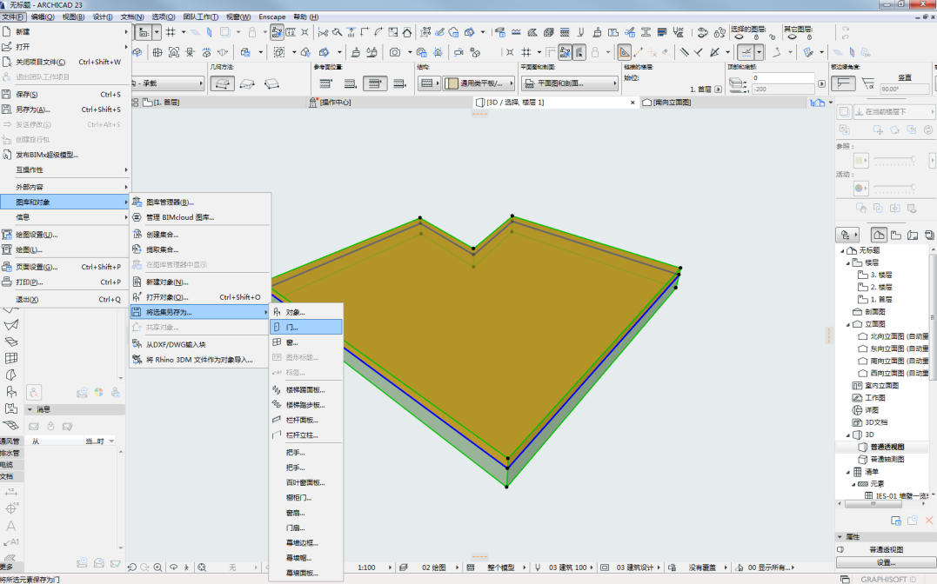Click the grid snap icon in the top toolbar
This screenshot has width=937, height=584.
(171, 31)
